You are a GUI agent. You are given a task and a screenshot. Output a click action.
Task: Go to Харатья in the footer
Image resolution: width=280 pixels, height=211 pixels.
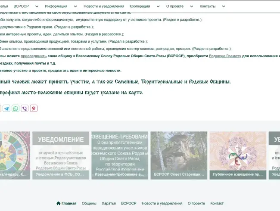tap(109, 203)
